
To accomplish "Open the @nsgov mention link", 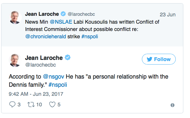I will coord(54,77).
